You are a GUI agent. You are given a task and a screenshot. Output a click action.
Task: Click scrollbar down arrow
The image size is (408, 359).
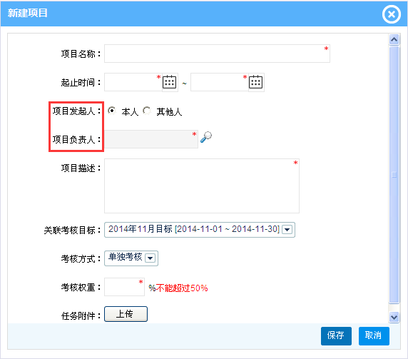394,318
